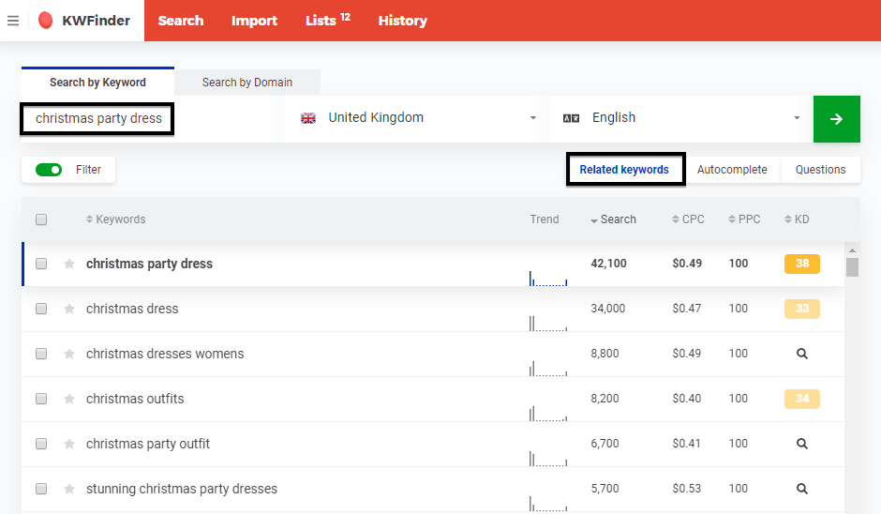Star the christmas outfits keyword

(x=69, y=399)
